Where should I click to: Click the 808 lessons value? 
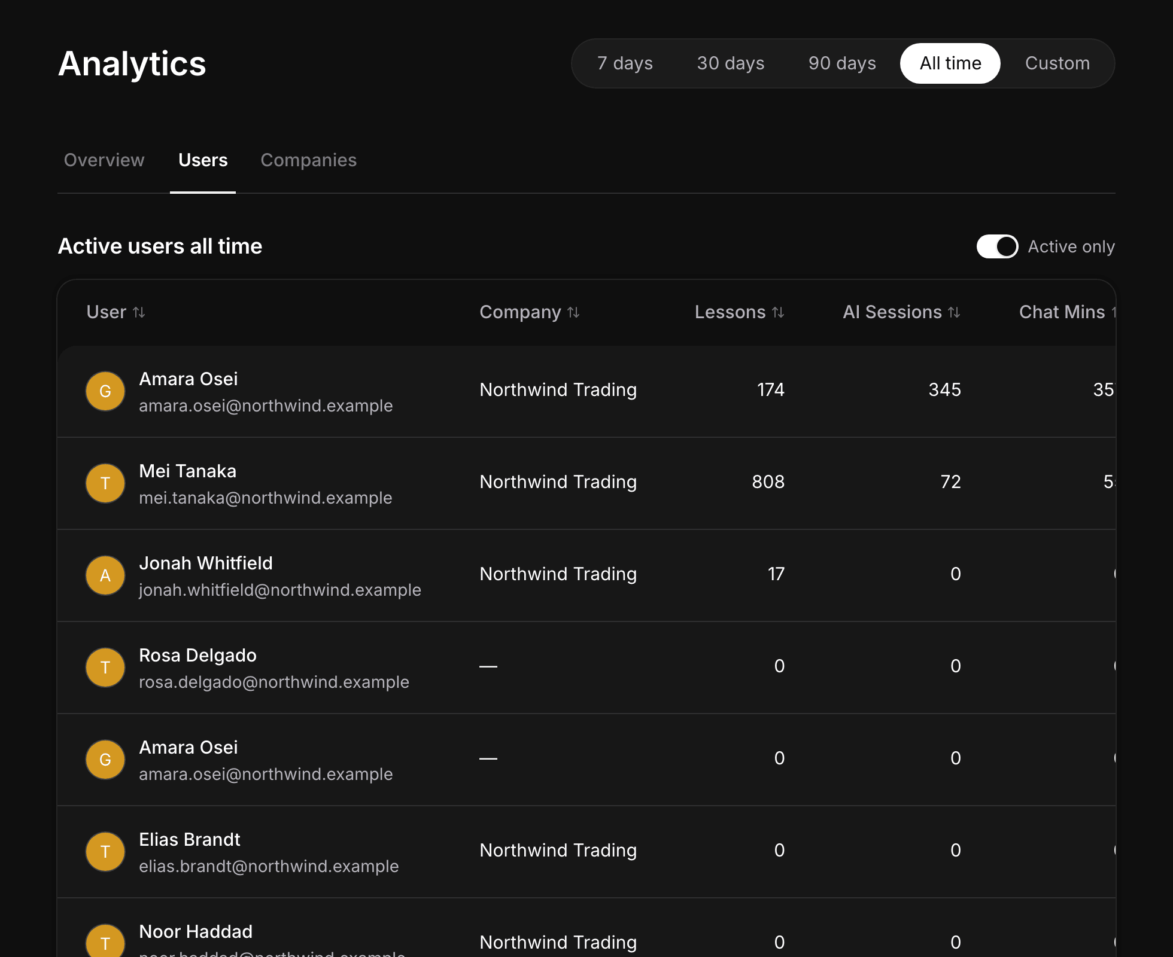click(768, 482)
